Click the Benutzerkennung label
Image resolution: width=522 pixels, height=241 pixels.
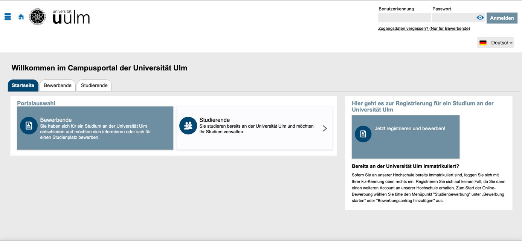pos(396,9)
